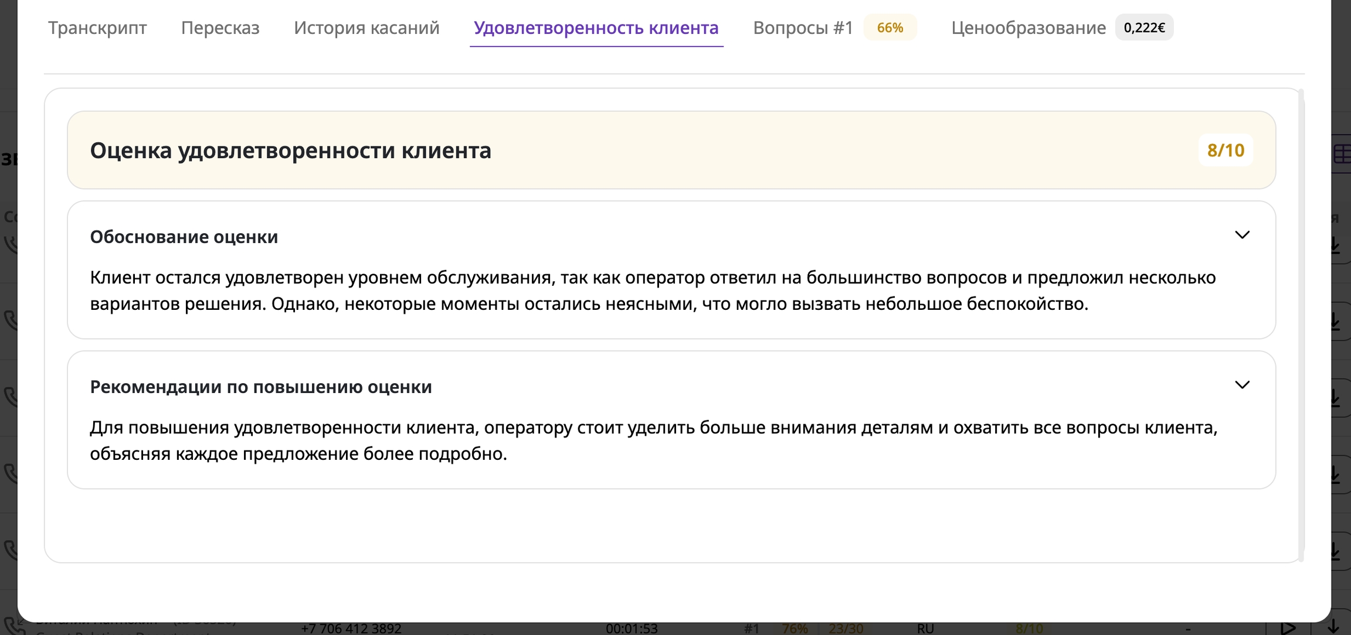This screenshot has height=635, width=1351.
Task: Click Рекомендации по повышению оценки title
Action: pos(260,387)
